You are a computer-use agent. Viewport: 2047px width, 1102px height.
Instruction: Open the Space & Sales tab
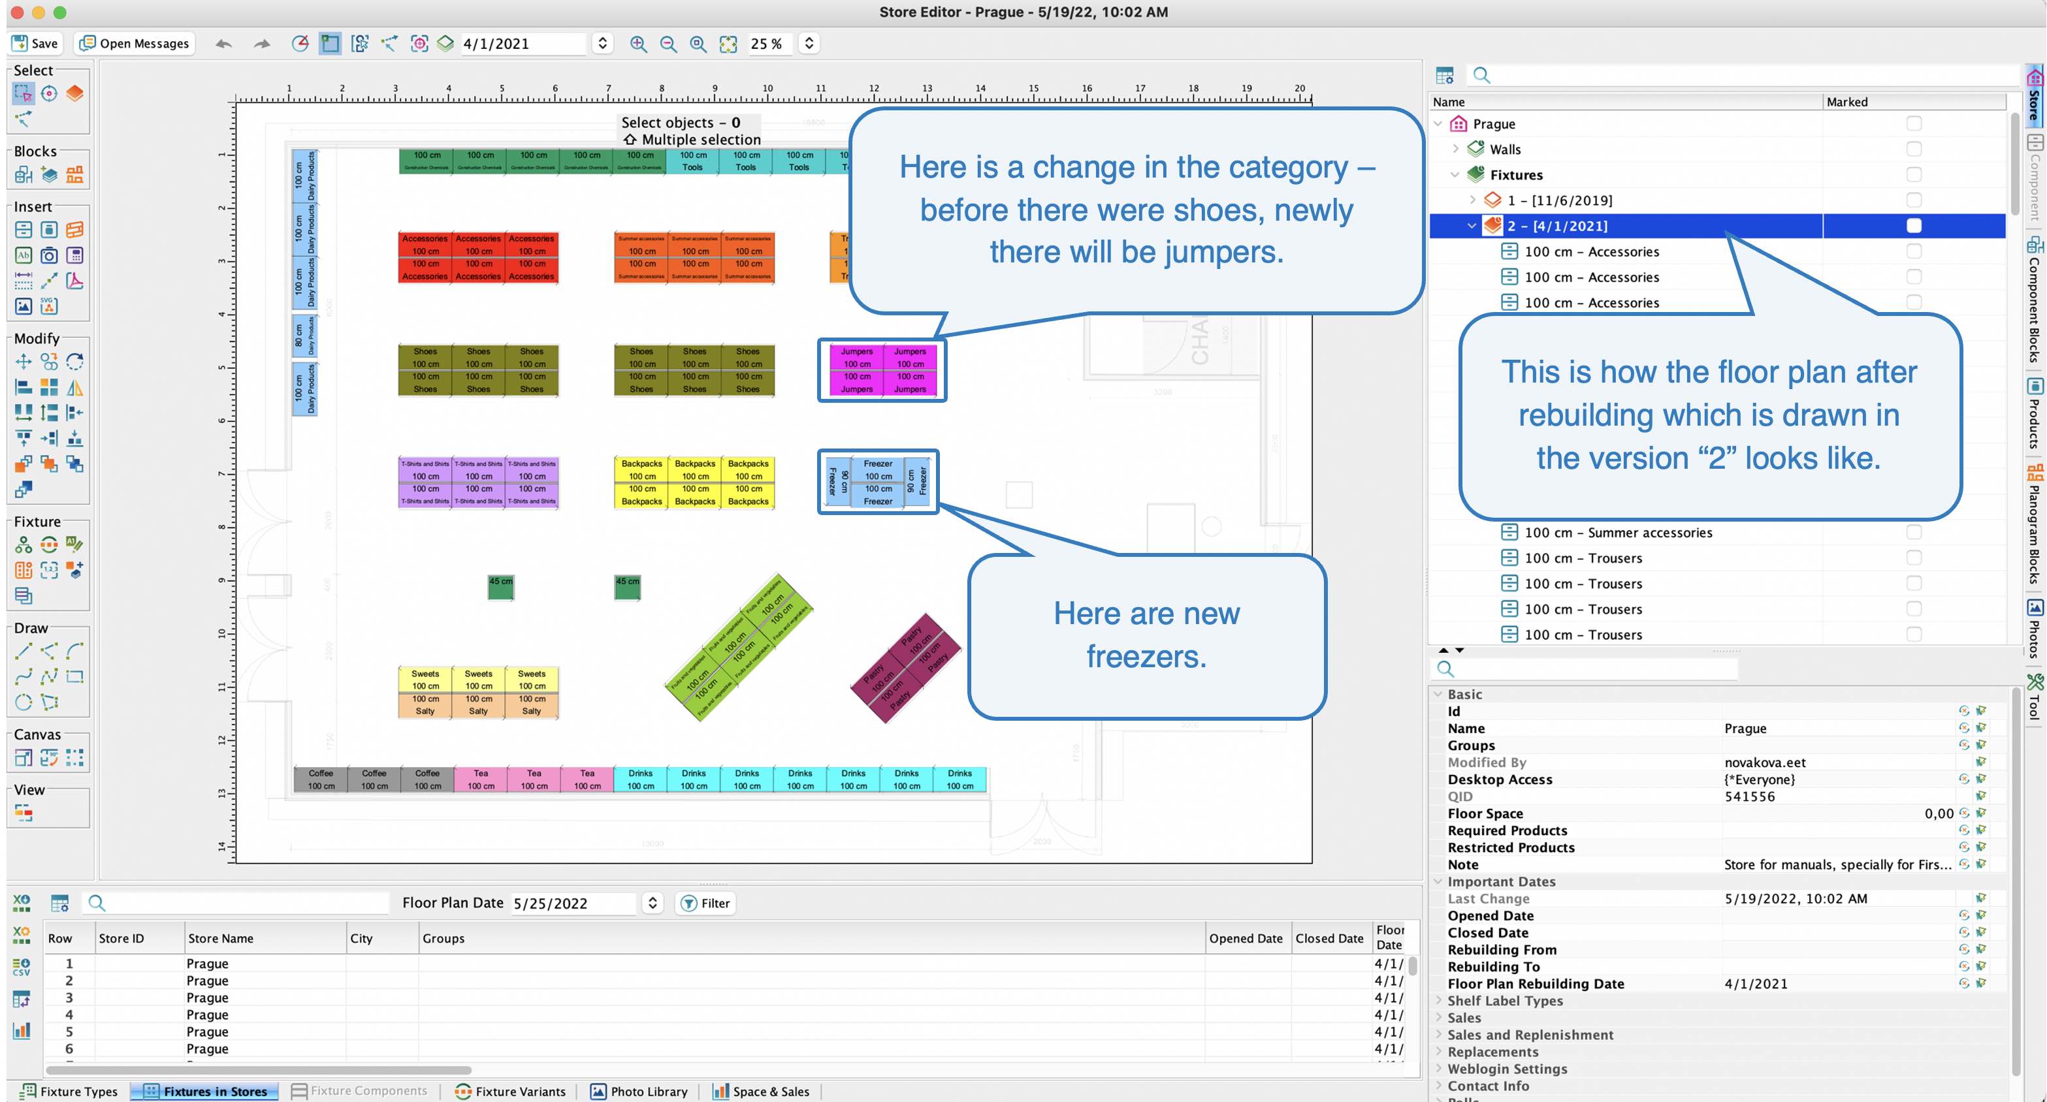(x=762, y=1092)
